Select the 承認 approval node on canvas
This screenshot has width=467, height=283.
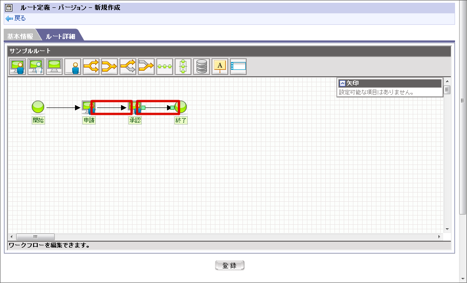(134, 108)
